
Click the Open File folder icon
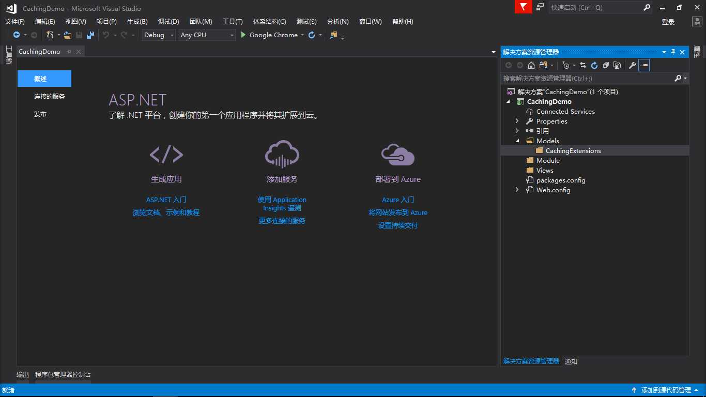pos(68,35)
